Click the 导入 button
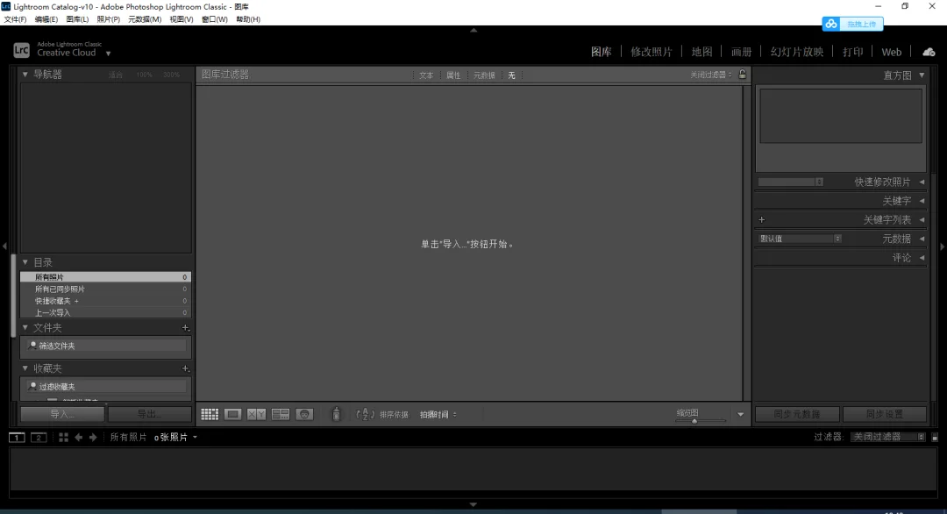This screenshot has width=947, height=514. [62, 414]
